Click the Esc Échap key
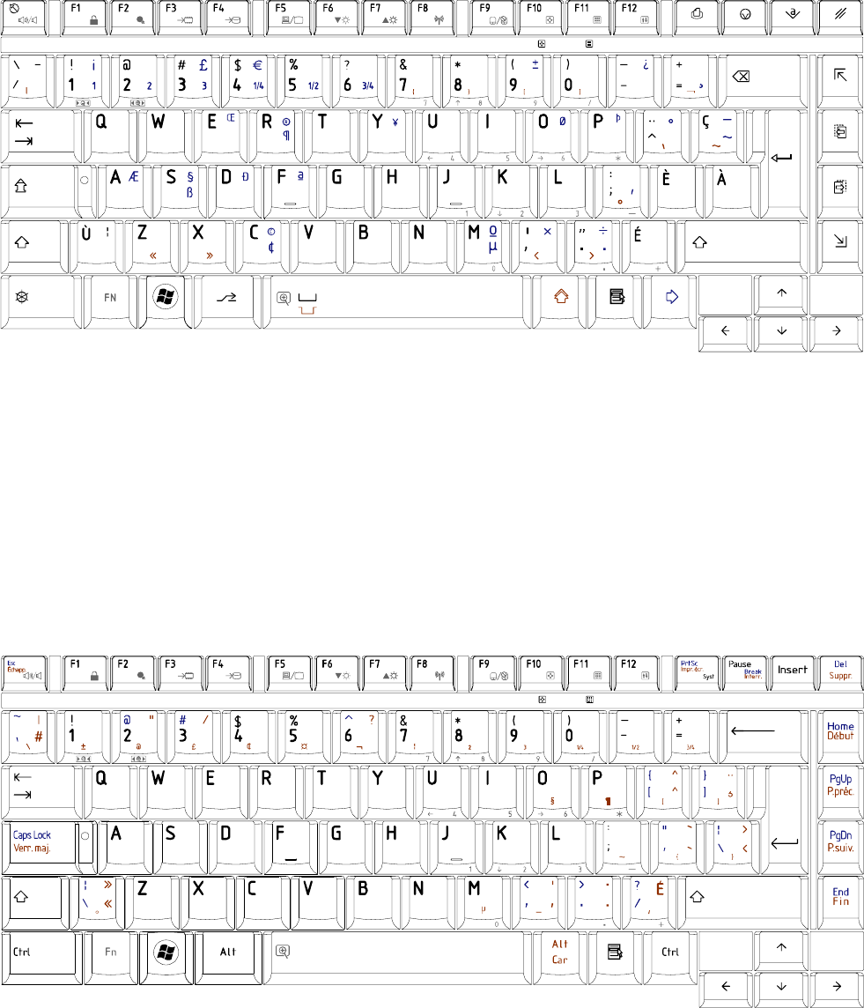 pos(25,672)
